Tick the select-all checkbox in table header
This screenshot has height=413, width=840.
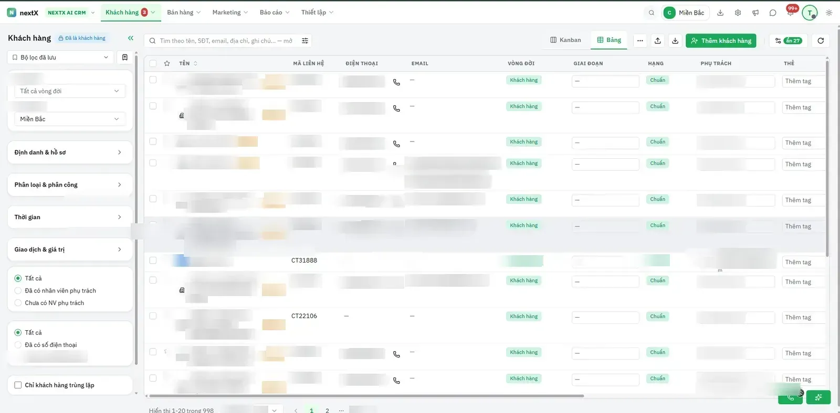153,63
